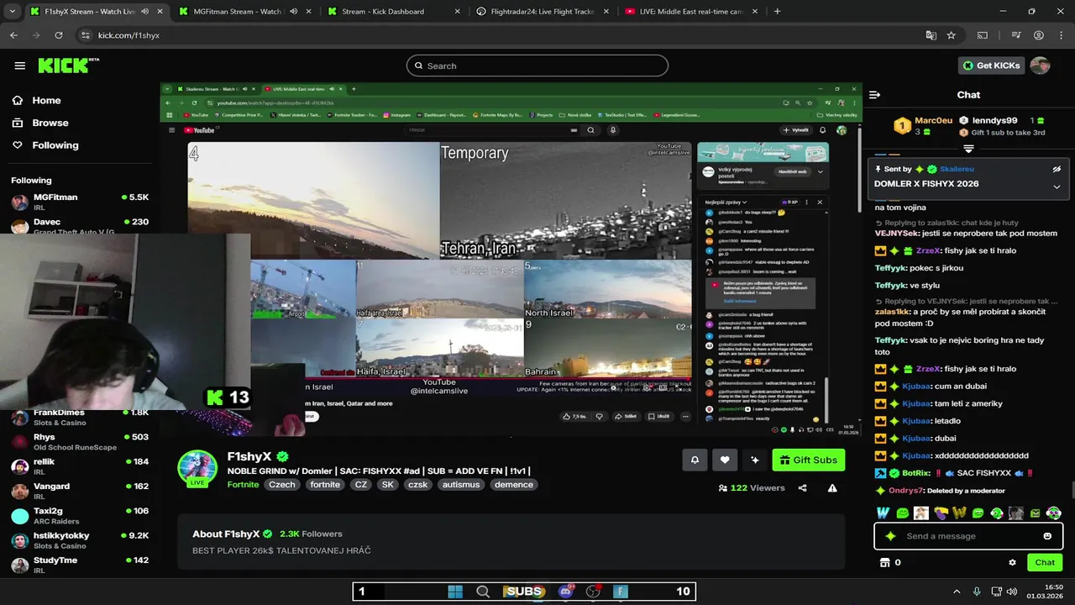Click the F1shyX channel avatar
The image size is (1075, 605).
(197, 469)
